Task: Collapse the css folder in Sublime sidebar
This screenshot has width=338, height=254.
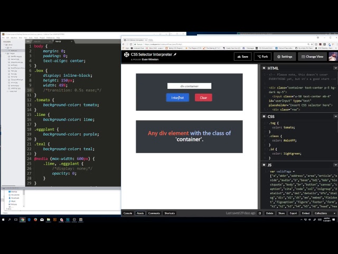Action: pyautogui.click(x=6, y=48)
